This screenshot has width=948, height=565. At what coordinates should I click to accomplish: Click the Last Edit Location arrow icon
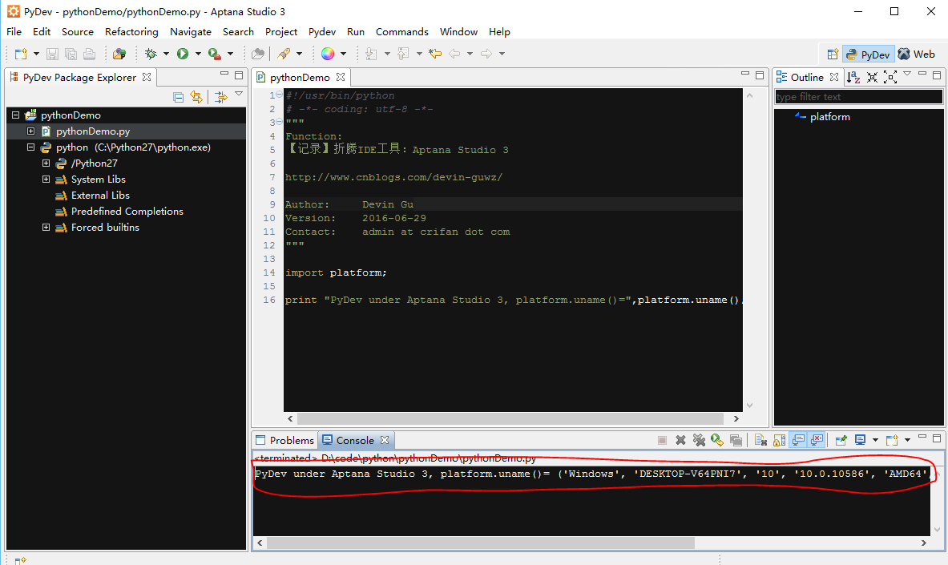point(435,54)
